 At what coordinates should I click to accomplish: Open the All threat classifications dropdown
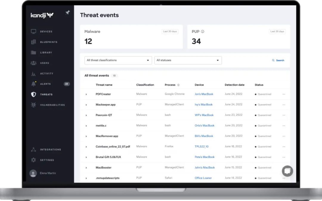(118, 60)
